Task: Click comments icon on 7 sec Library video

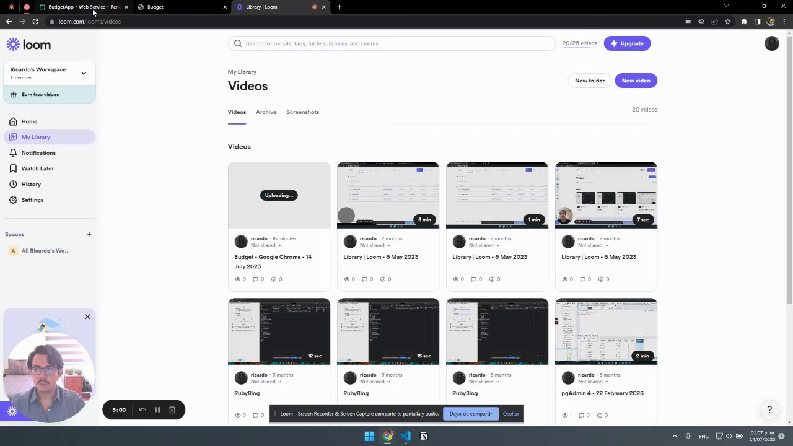Action: (583, 279)
